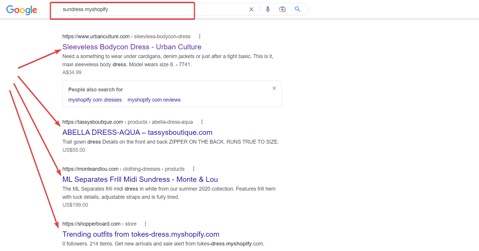The height and width of the screenshot is (251, 479).
Task: Open options menu for monteandlou result
Action: point(194,169)
